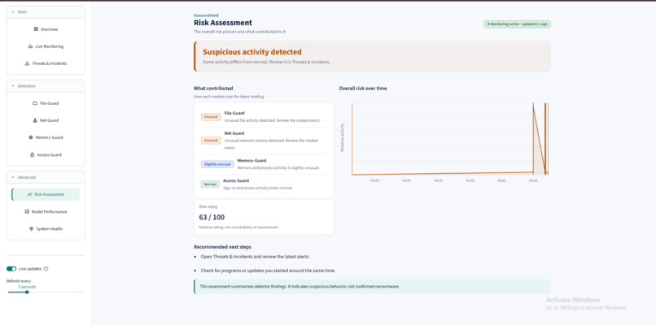Click the Risk Assessment chart icon

[29, 194]
